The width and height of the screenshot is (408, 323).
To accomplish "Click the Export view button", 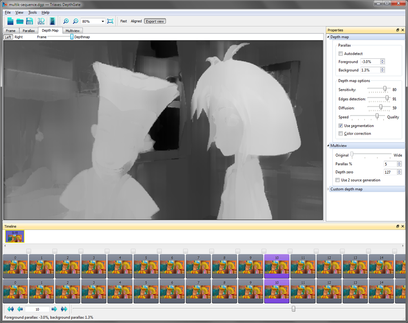I will point(155,21).
